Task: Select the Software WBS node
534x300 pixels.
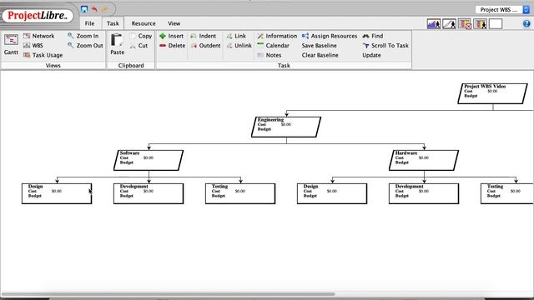Action: tap(149, 160)
